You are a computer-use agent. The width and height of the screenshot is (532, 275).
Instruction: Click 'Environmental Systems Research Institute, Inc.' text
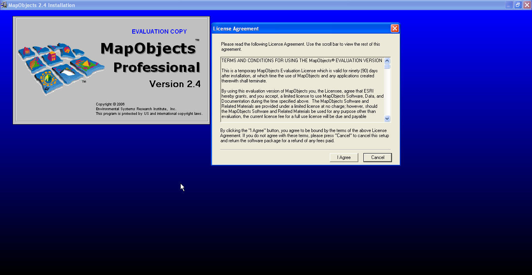tap(136, 109)
